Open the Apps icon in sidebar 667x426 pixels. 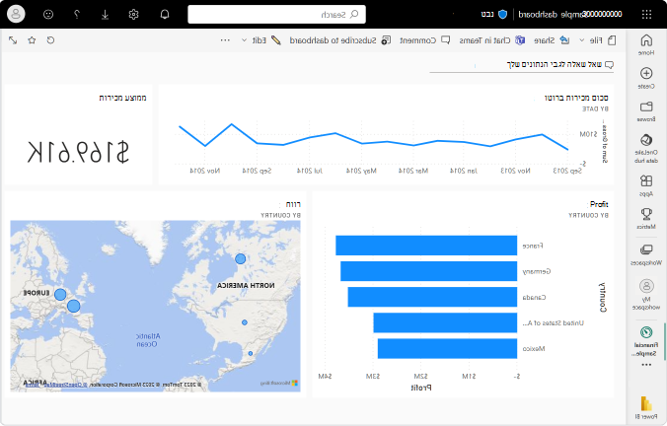(646, 181)
